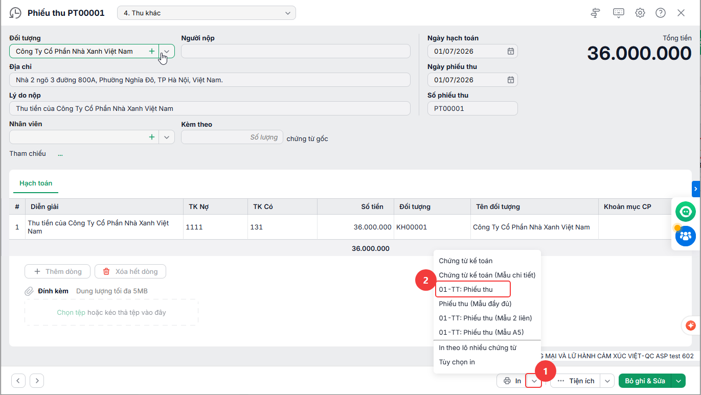The height and width of the screenshot is (395, 701).
Task: Expand the Đối tượng dropdown arrow
Action: coord(167,51)
